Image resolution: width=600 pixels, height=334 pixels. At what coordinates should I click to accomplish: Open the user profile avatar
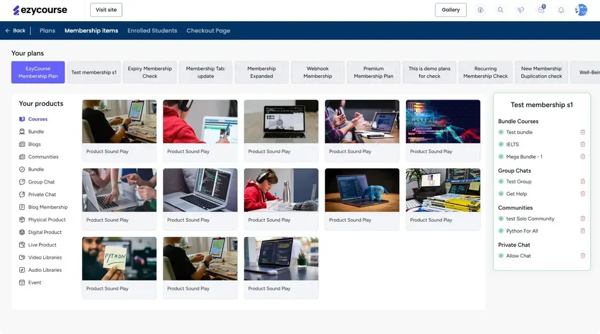(581, 10)
